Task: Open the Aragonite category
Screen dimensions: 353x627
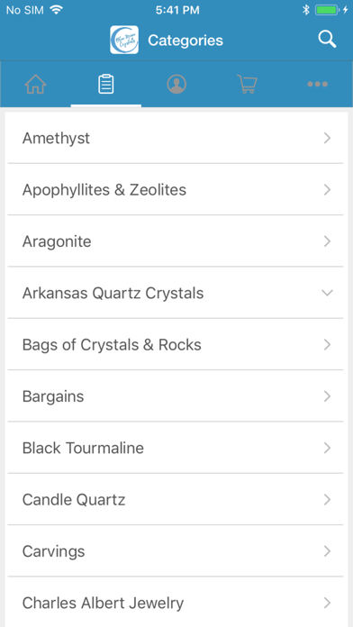Action: [x=176, y=241]
